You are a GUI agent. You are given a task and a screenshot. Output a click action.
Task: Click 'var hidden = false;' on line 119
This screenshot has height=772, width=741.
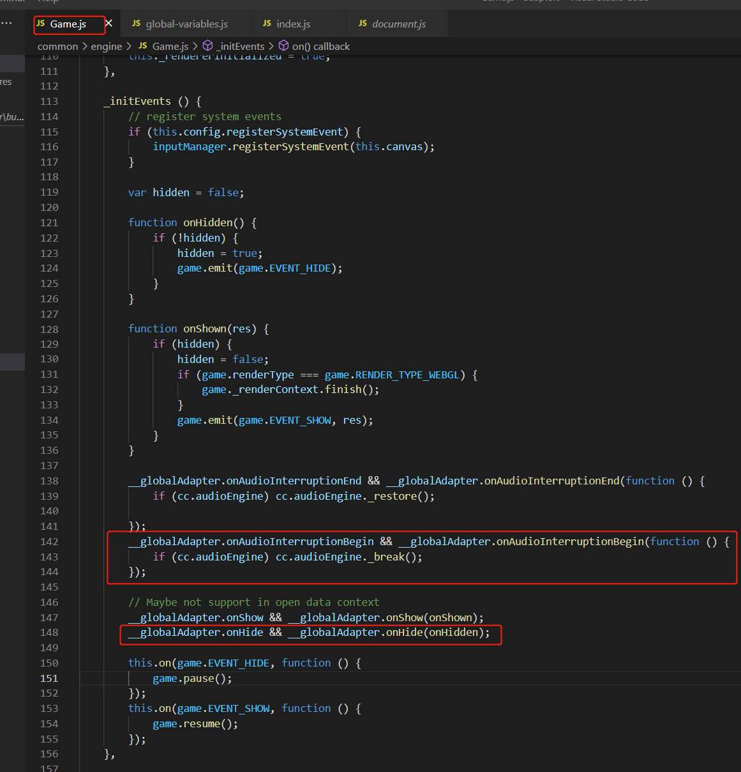point(186,193)
